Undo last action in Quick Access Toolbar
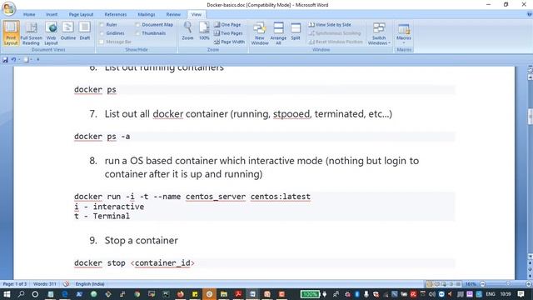533x300 pixels. [x=13, y=60]
